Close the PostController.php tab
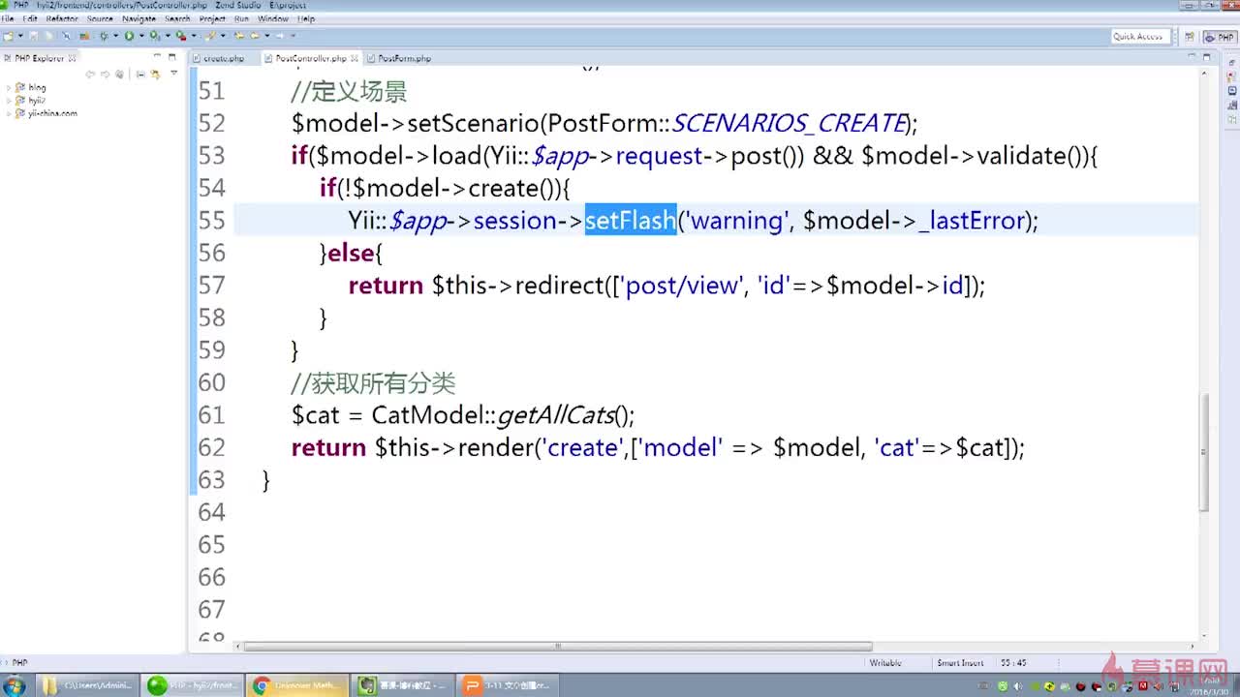 (356, 58)
